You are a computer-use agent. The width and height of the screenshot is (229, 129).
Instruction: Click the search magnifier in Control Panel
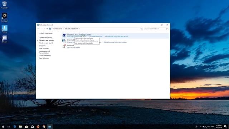pyautogui.click(x=167, y=29)
